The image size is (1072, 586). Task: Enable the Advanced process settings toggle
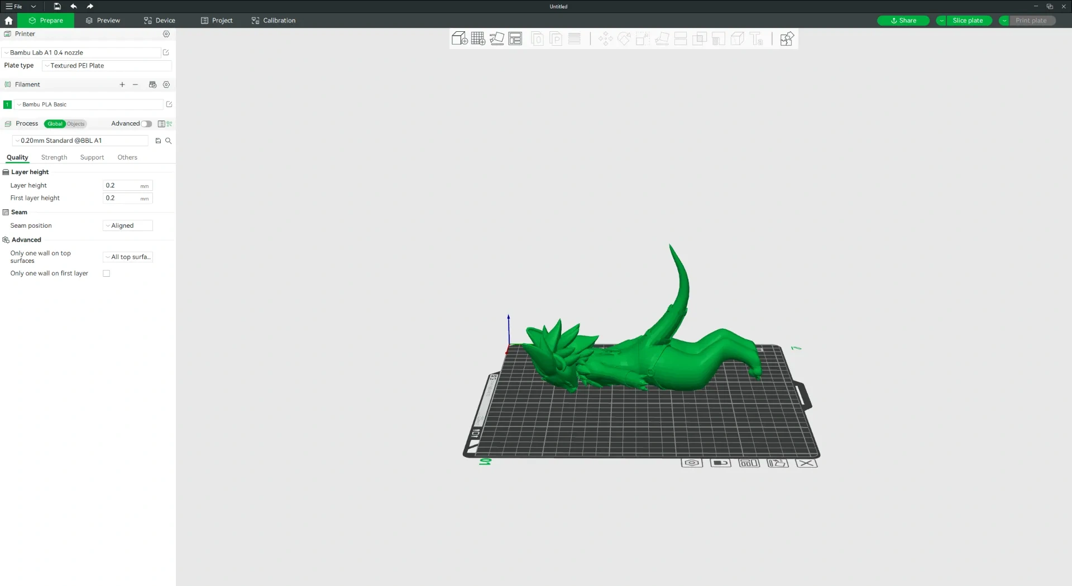coord(146,123)
